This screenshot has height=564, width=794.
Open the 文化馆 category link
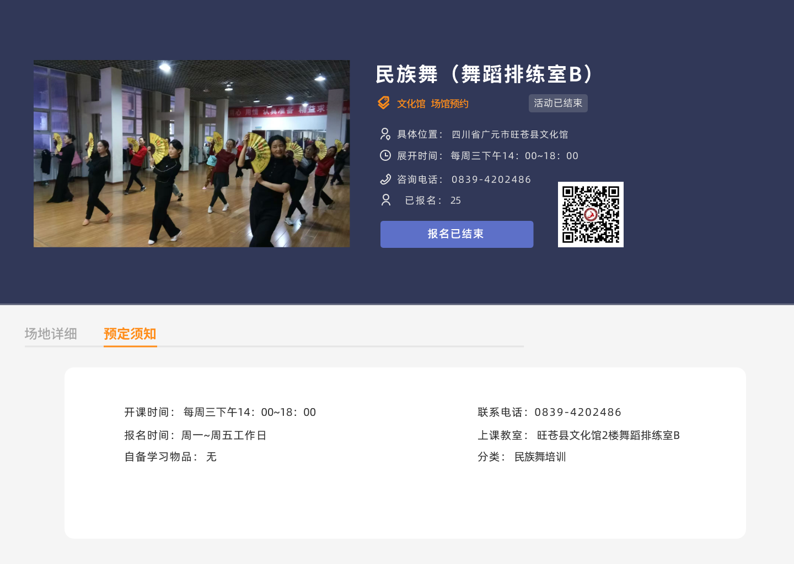tap(411, 104)
